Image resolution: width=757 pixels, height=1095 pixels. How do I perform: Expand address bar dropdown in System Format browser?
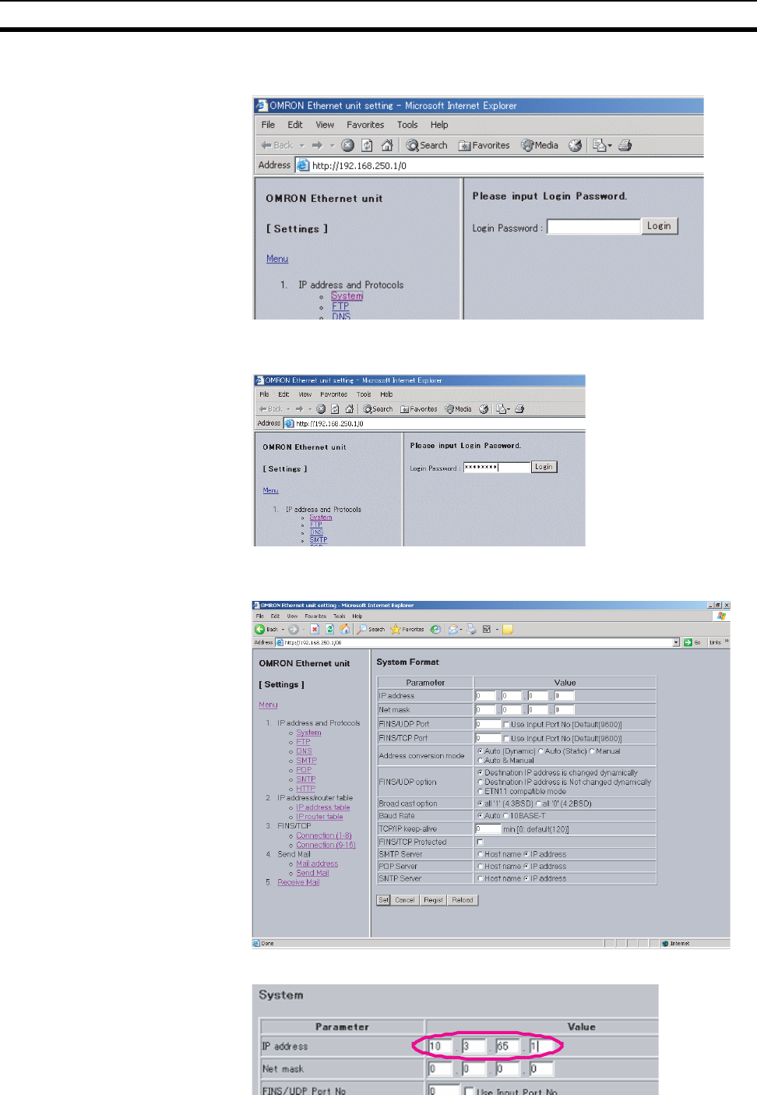(676, 642)
